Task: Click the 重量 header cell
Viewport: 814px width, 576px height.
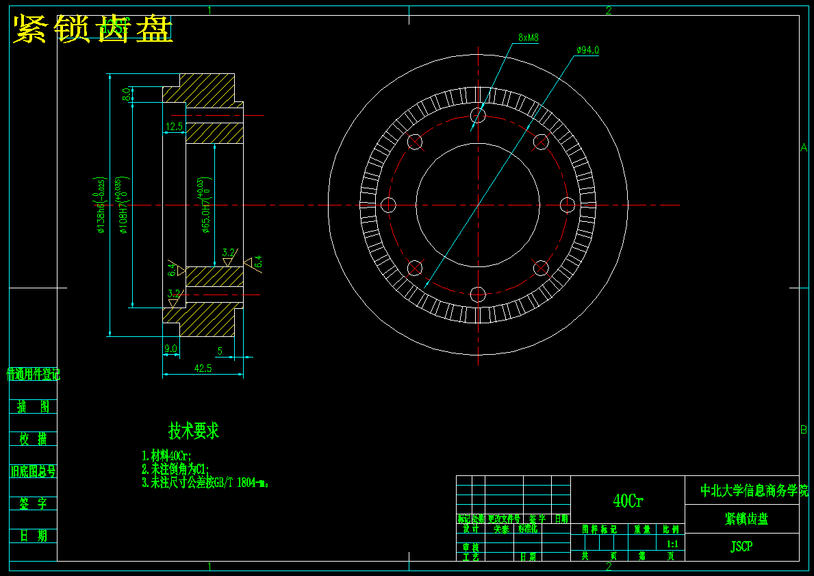Action: click(642, 529)
